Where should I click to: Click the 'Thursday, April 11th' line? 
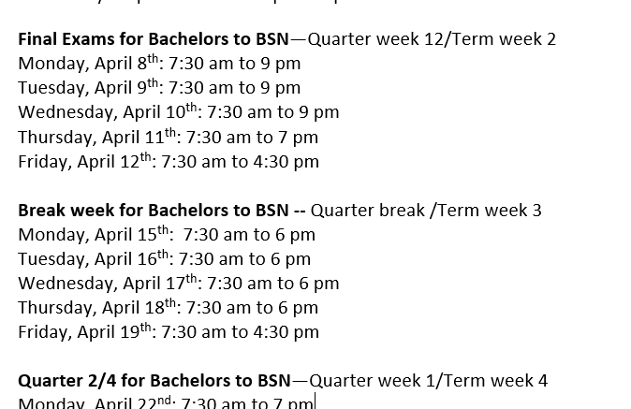[169, 138]
